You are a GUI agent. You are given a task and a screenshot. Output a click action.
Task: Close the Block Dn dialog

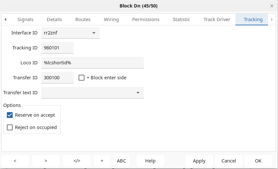click(272, 6)
